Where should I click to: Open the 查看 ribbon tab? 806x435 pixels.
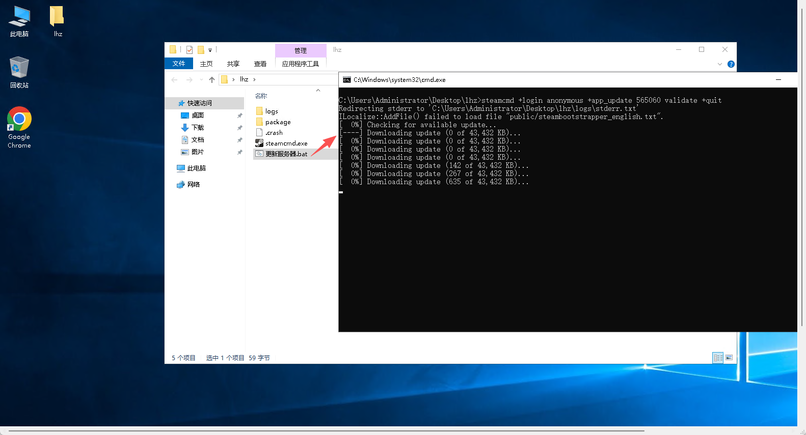coord(260,64)
